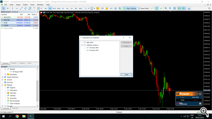Switch chart to H4 timeframe
The height and width of the screenshot is (119, 212).
67,8
